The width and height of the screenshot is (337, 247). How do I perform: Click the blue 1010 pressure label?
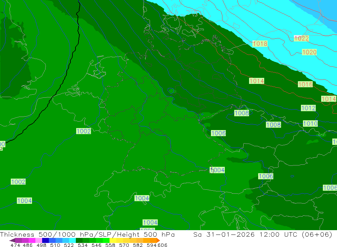click(x=310, y=123)
